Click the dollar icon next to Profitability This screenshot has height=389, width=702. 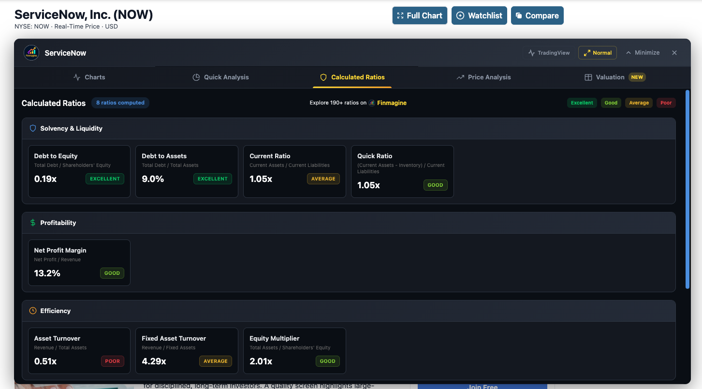click(32, 223)
